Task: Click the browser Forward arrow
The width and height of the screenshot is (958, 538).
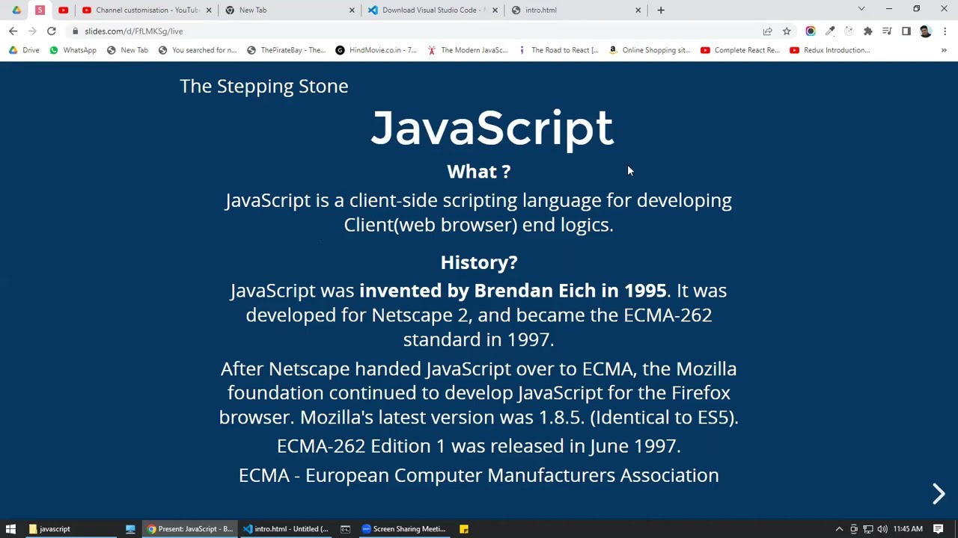Action: [x=32, y=31]
